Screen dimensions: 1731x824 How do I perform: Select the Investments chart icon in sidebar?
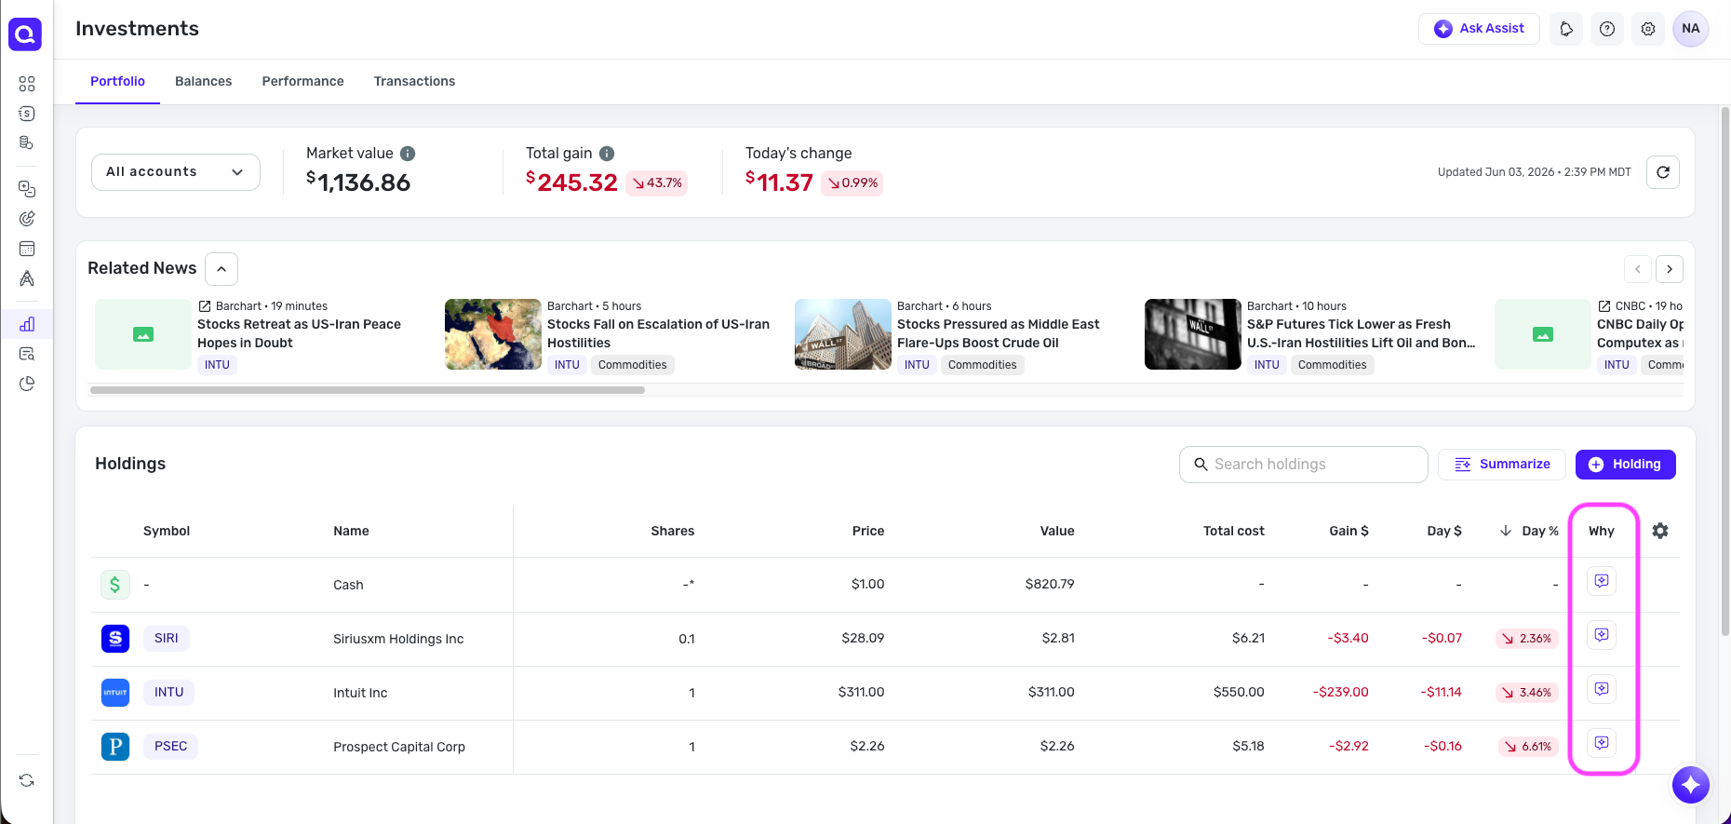(x=27, y=324)
